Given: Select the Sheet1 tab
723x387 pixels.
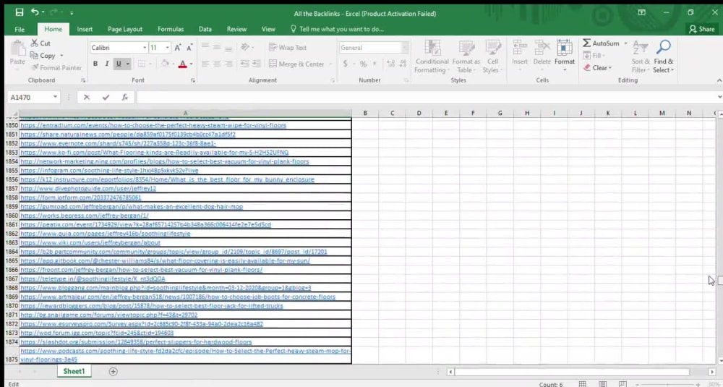Looking at the screenshot, I should pyautogui.click(x=74, y=371).
